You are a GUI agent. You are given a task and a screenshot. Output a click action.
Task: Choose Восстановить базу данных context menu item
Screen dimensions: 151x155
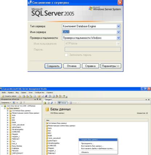98,146
